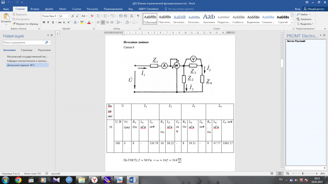The height and width of the screenshot is (184, 328).
Task: Toggle italic formatting with the К button
Action: click(48, 22)
